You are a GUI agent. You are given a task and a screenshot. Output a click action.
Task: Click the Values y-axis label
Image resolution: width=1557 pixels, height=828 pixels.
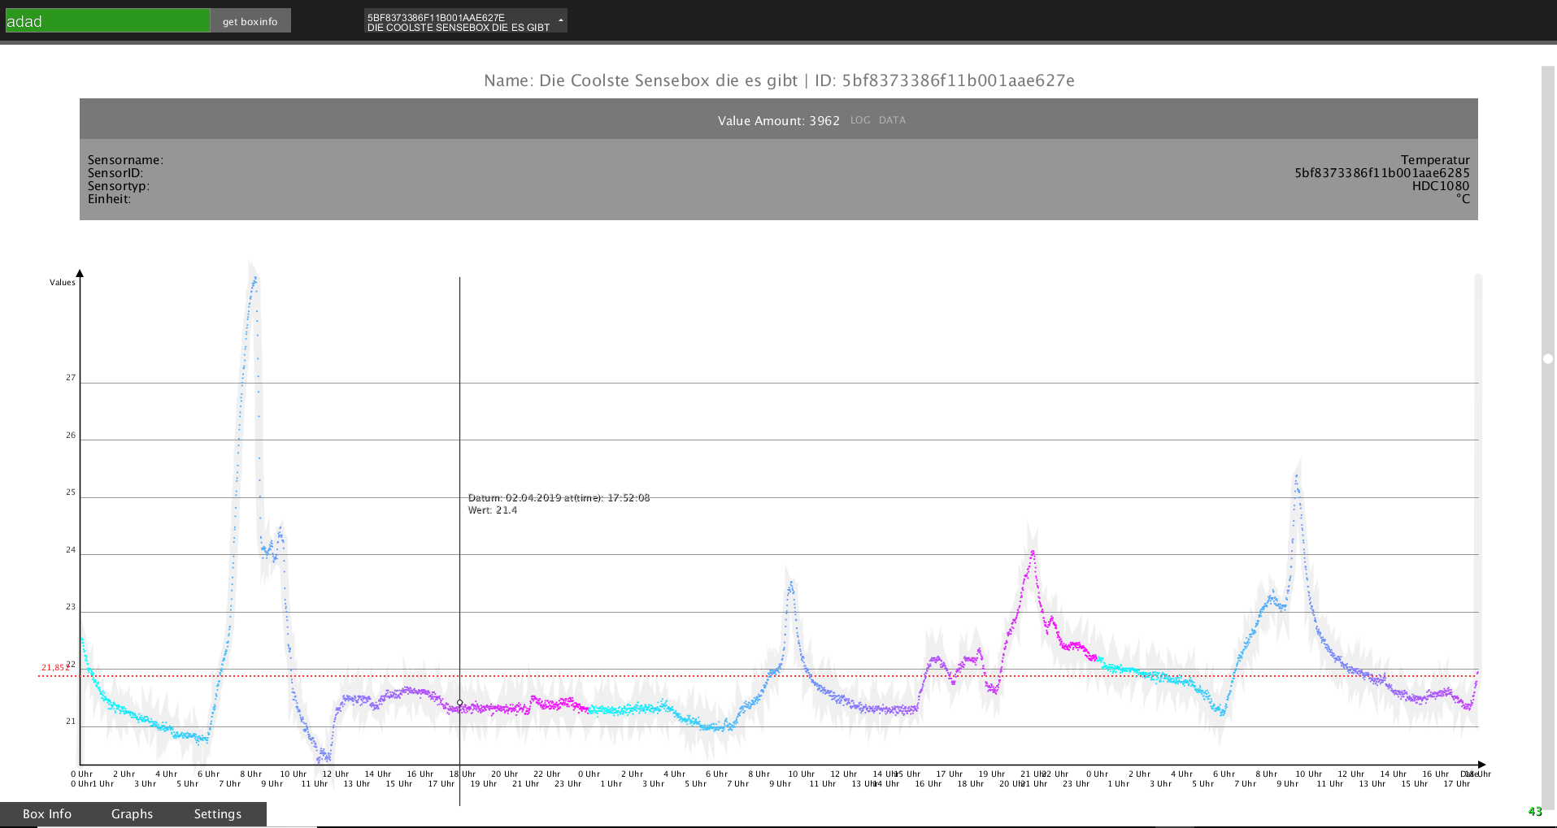(x=63, y=283)
